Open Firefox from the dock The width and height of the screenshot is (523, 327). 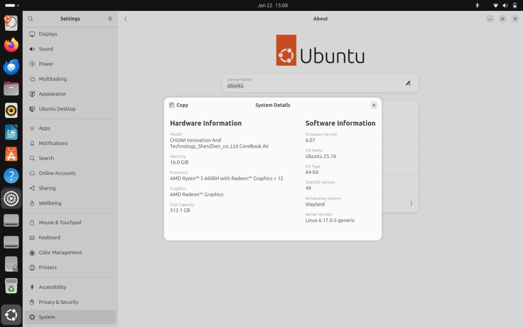11,45
